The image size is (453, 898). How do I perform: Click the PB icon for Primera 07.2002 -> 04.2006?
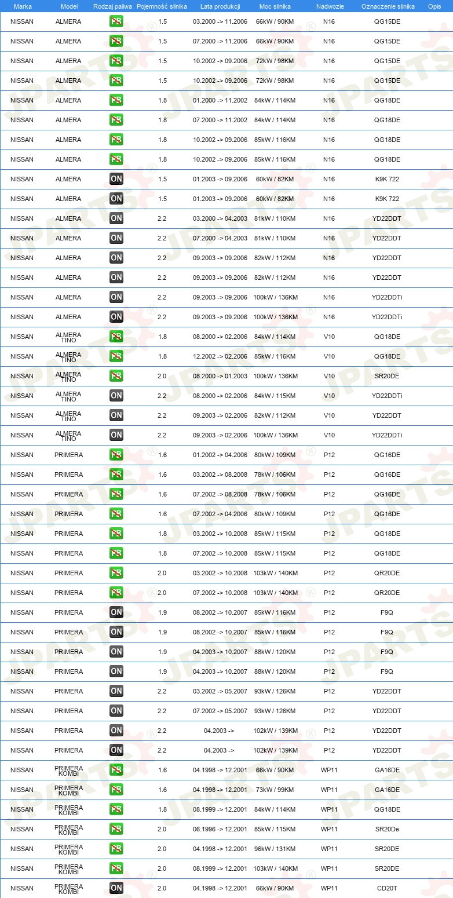[116, 514]
